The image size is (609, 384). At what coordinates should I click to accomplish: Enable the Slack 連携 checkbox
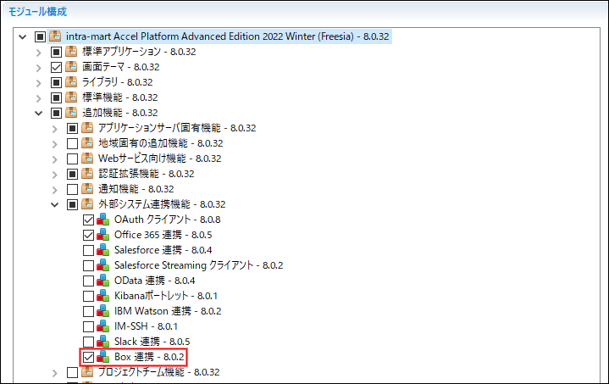[x=88, y=342]
